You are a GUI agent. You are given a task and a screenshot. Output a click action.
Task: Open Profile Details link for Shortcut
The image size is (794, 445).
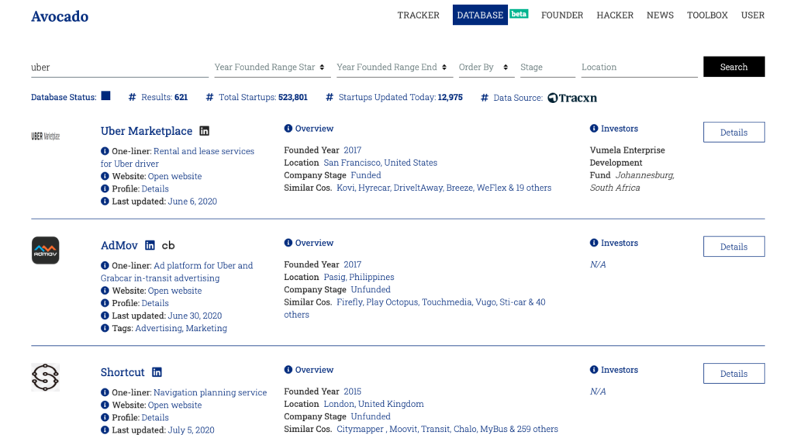point(155,418)
